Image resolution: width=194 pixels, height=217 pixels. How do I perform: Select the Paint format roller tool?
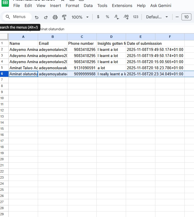[64, 17]
